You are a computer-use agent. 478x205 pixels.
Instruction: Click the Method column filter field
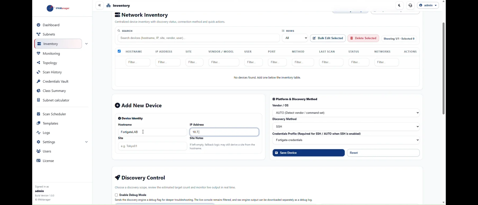303,62
